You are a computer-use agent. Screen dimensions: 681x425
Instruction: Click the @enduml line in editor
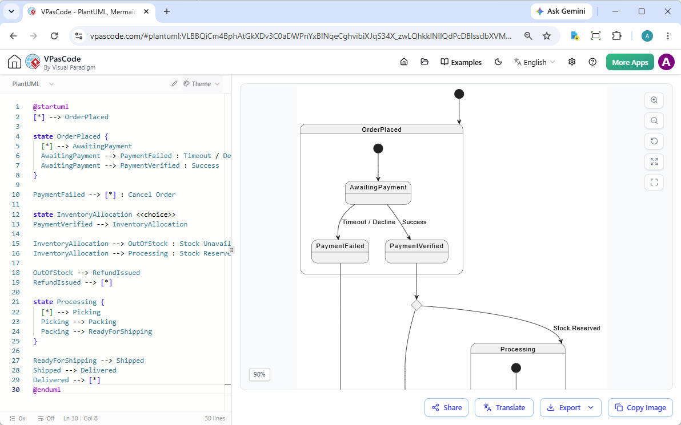point(47,390)
